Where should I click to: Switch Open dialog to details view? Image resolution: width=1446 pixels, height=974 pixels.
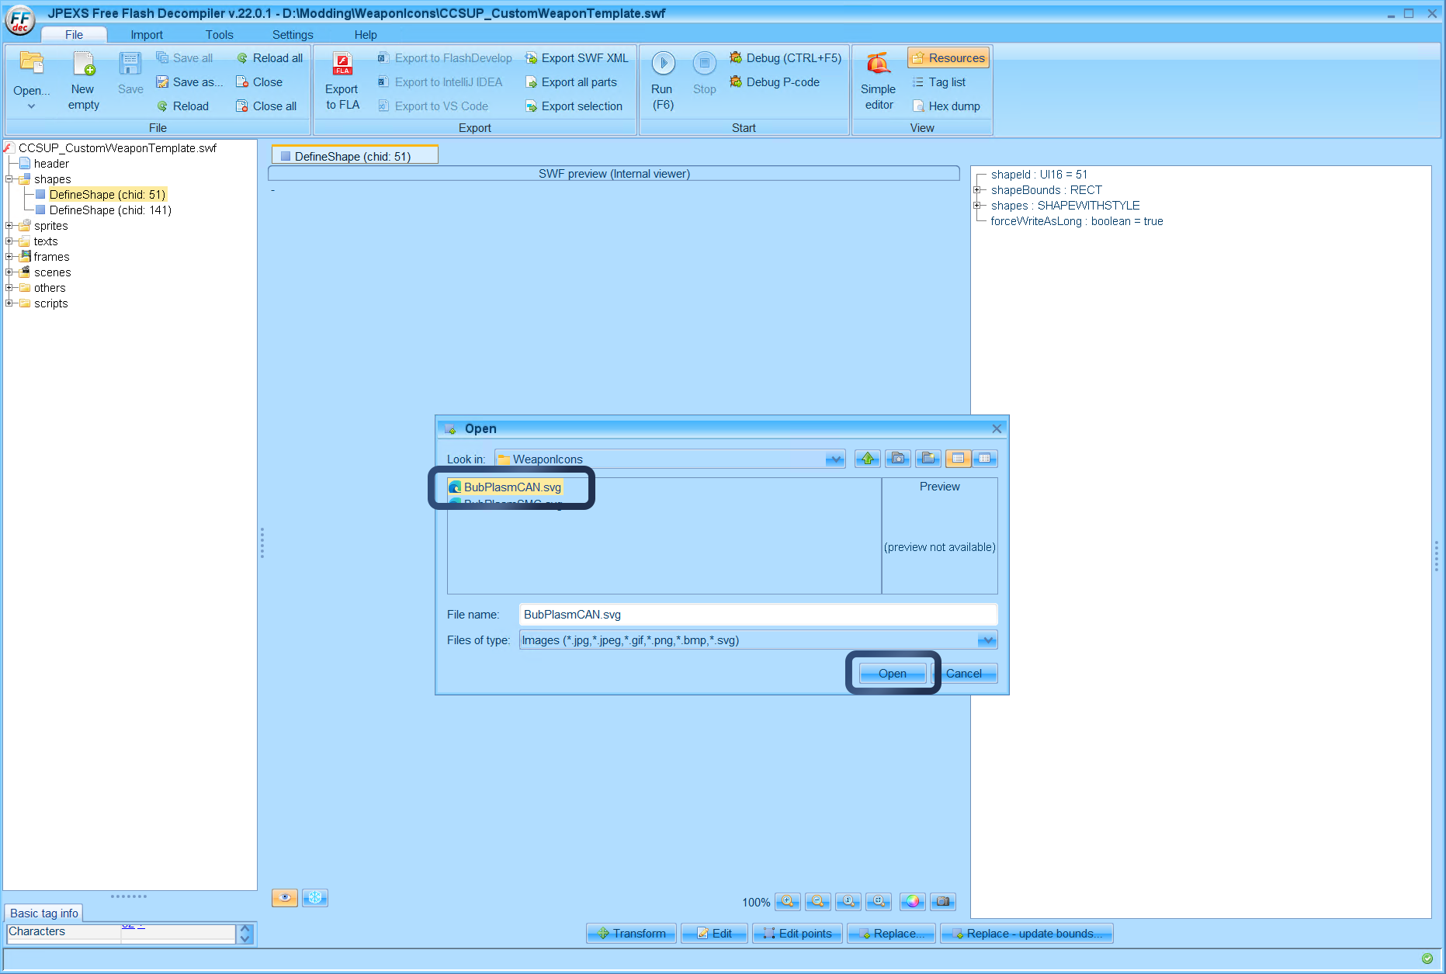click(985, 459)
